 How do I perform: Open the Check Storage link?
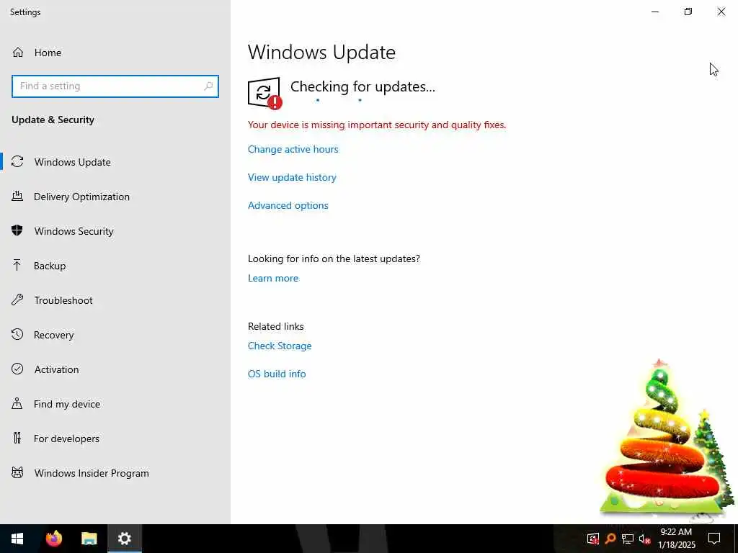(280, 346)
